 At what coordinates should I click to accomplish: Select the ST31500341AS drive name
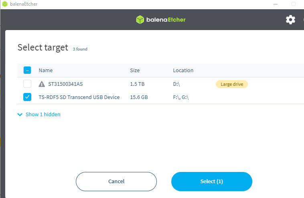coord(65,84)
